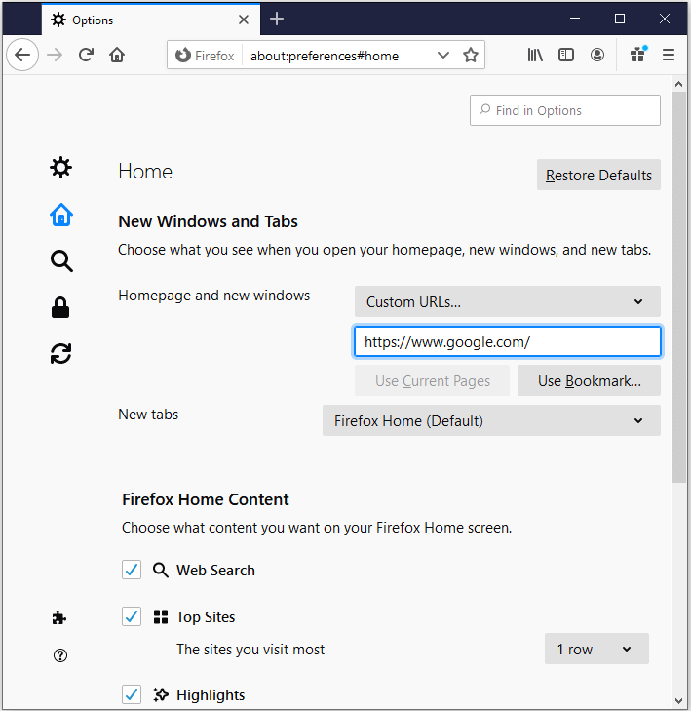This screenshot has height=711, width=691.
Task: Open Extensions & Themes puzzle icon
Action: click(59, 617)
